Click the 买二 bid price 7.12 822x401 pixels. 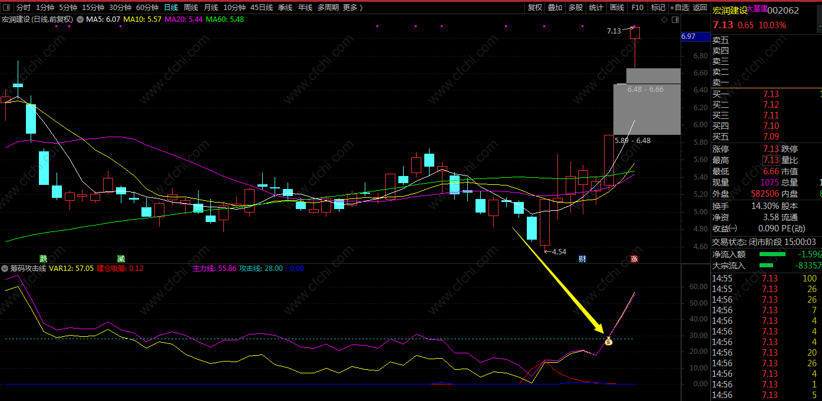[771, 105]
